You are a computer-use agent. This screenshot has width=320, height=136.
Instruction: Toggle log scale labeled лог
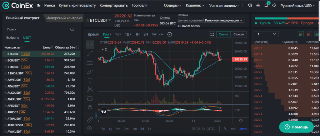point(233,129)
